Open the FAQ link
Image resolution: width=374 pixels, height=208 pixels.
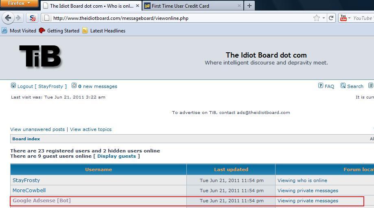[329, 86]
